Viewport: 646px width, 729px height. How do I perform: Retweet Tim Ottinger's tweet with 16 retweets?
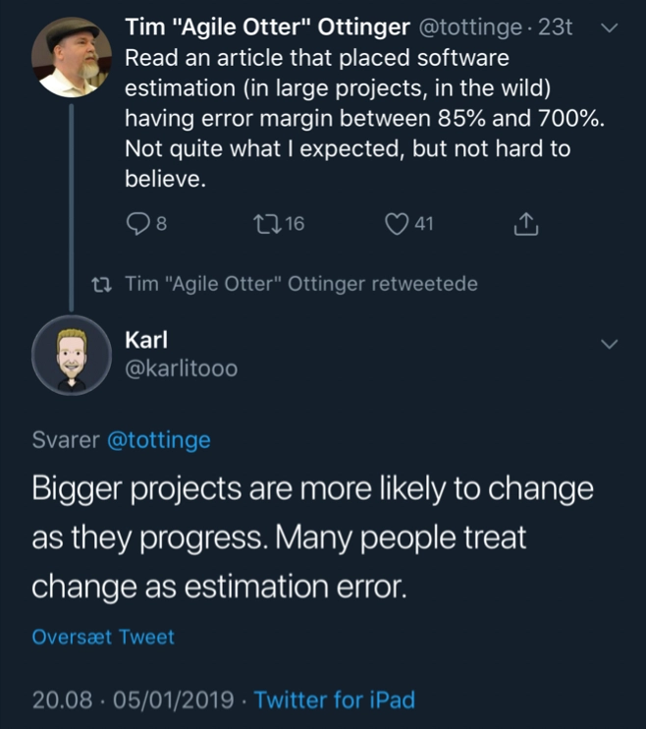267,224
